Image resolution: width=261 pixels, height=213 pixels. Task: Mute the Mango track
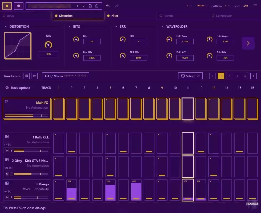(7, 197)
